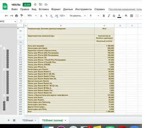Click the merge cells icon

137,16
